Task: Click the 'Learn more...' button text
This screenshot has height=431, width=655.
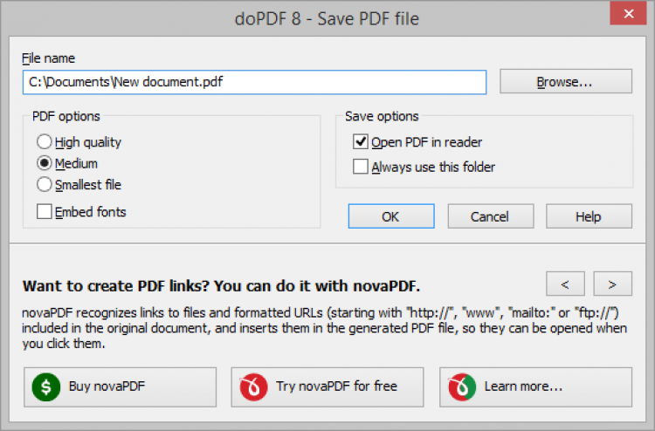Action: (x=523, y=386)
